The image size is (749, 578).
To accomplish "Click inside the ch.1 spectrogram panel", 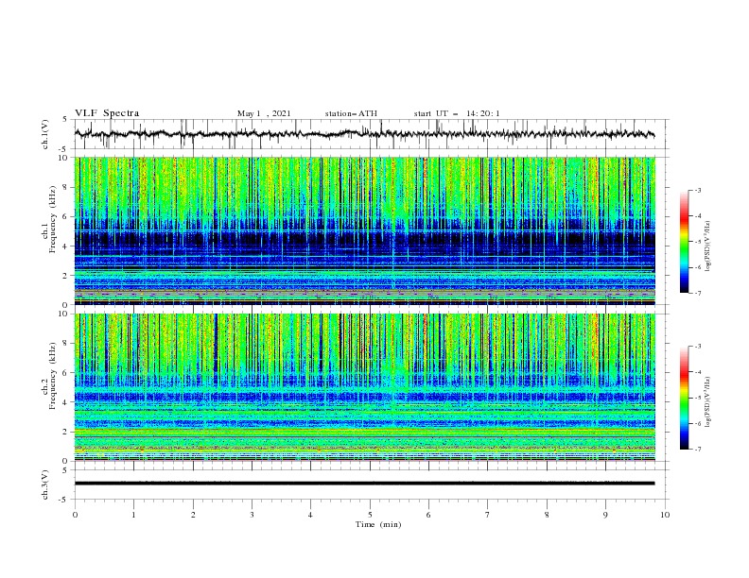I will point(365,230).
